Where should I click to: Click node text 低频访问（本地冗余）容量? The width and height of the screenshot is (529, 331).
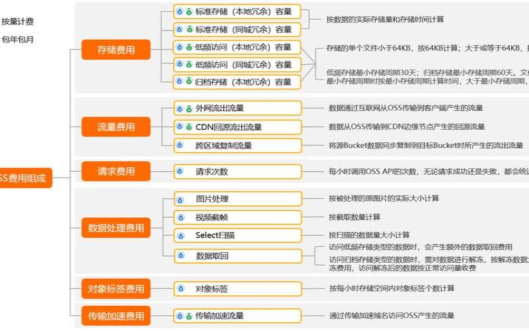243,47
